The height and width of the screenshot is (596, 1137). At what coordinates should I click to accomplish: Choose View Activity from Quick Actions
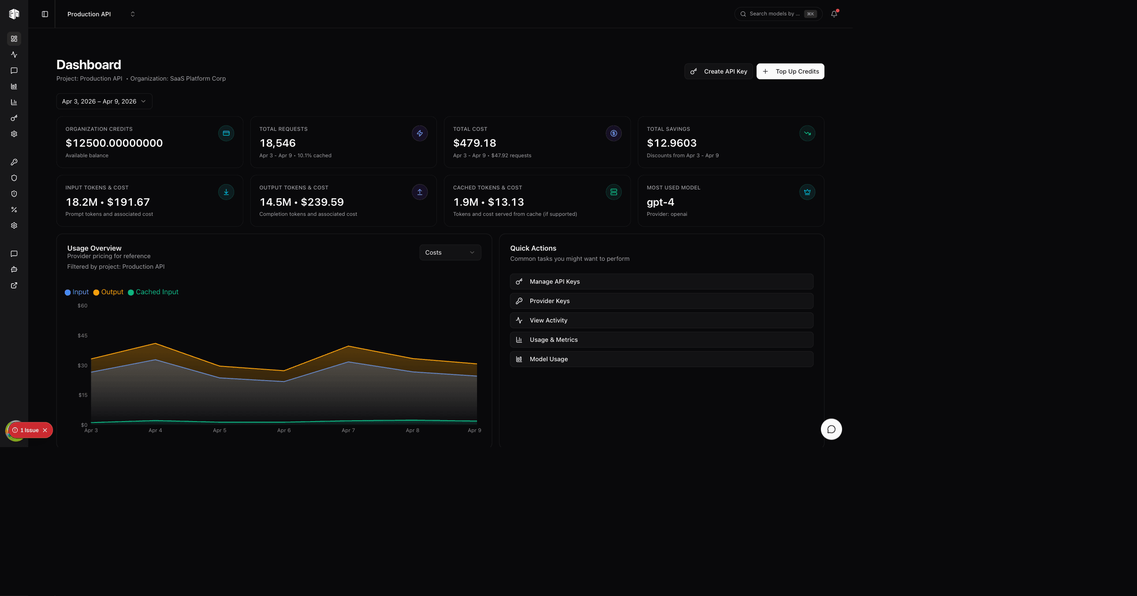[x=661, y=320]
